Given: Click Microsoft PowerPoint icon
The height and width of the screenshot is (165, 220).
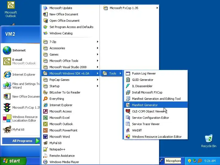Looking at the screenshot, I should tap(45, 130).
